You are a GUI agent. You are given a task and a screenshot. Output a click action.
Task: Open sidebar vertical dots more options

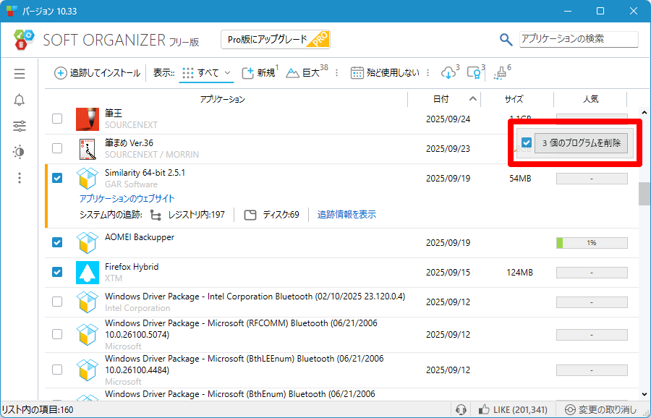pos(20,178)
